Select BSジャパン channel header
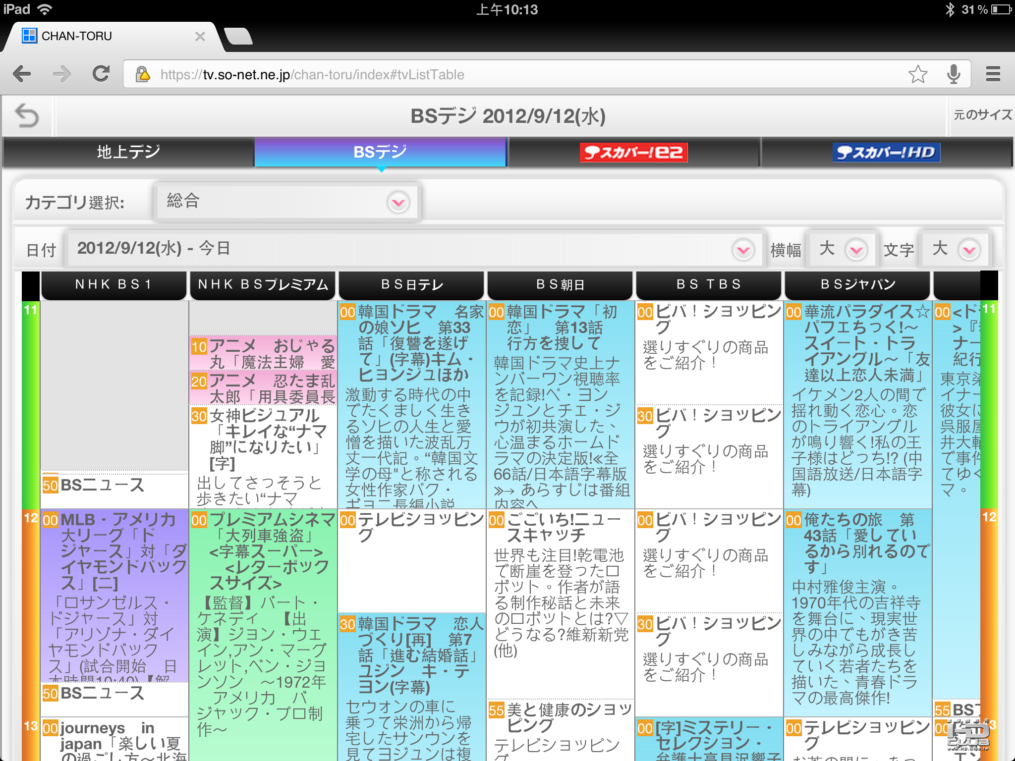The height and width of the screenshot is (761, 1015). (x=857, y=284)
